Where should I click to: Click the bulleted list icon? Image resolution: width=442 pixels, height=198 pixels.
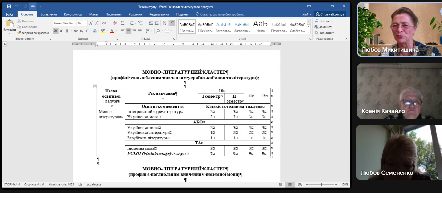point(123,23)
